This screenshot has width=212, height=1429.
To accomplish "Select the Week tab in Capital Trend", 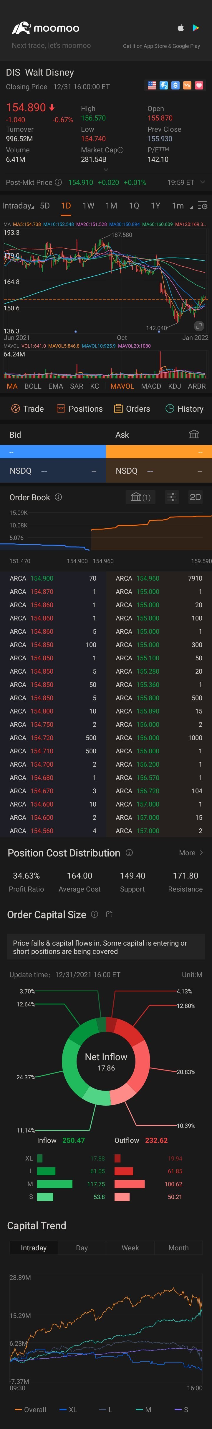I will coord(130,1248).
